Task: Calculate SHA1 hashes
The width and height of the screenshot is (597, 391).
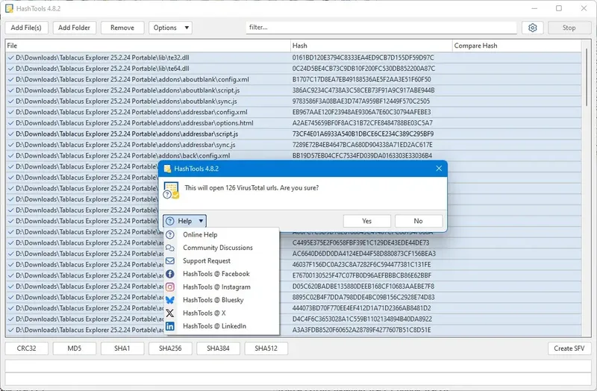Action: tap(122, 348)
